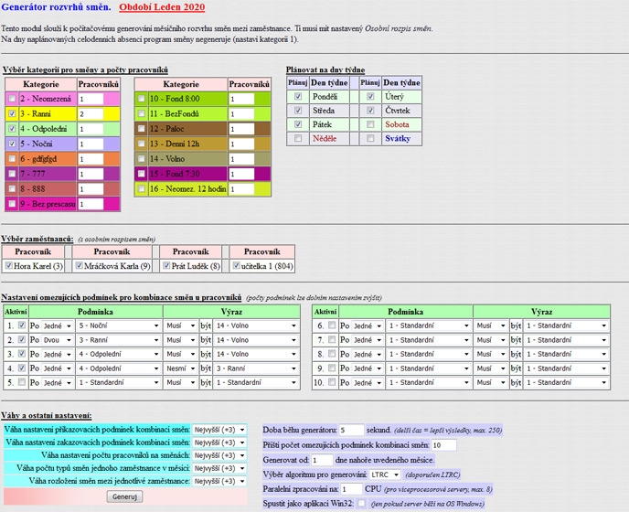Viewport: 629px width, 512px height.
Task: Click the '7 - 777' category label
Action: (x=33, y=174)
